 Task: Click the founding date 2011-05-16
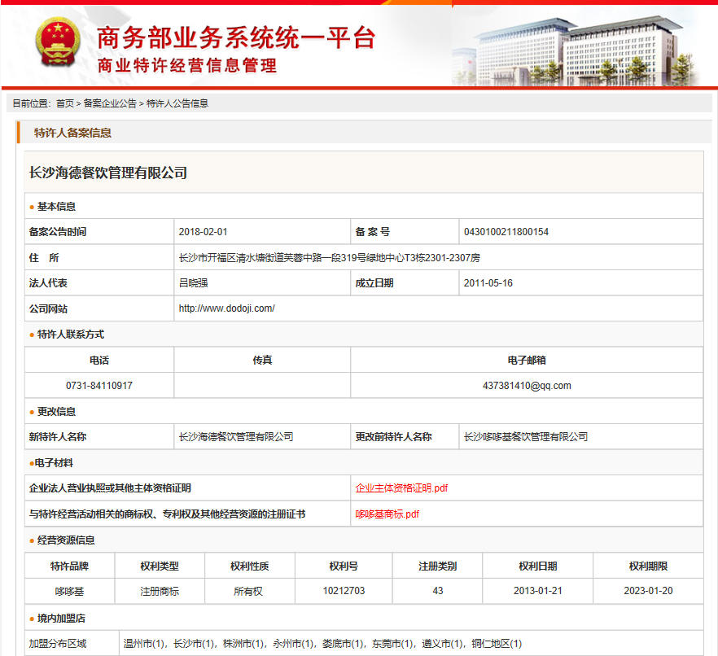pyautogui.click(x=488, y=283)
